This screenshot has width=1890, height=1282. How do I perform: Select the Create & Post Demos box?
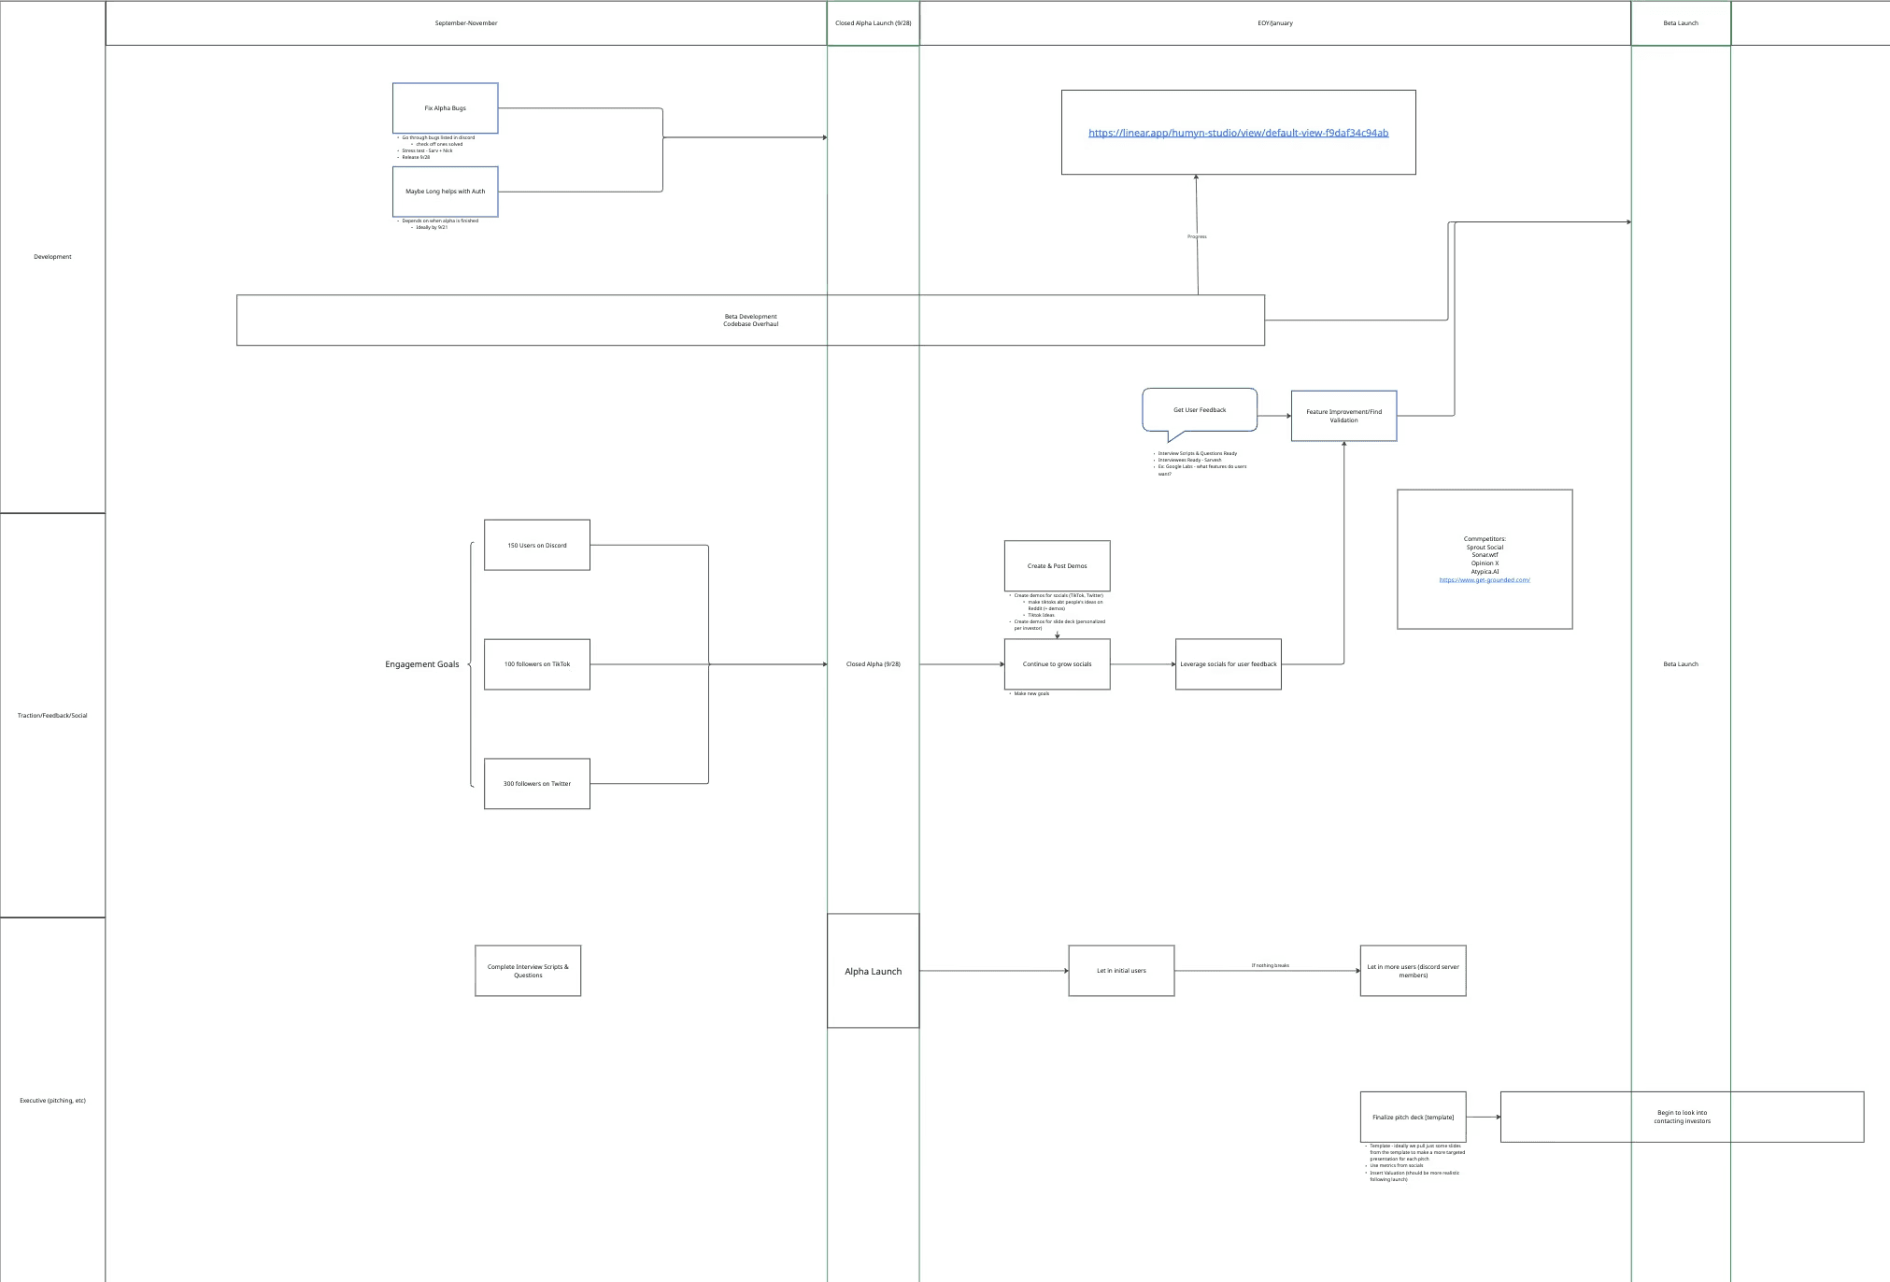point(1057,566)
